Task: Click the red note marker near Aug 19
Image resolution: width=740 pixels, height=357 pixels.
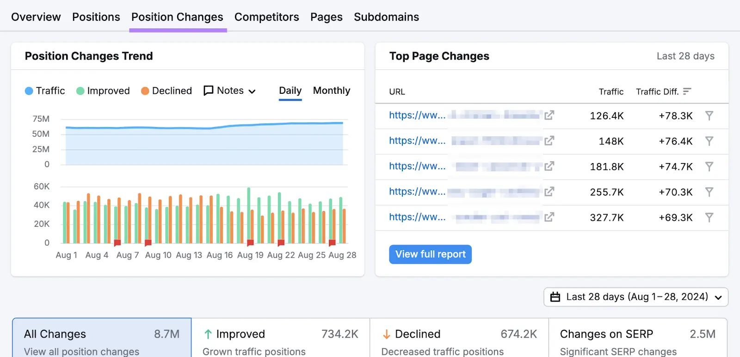Action: click(250, 242)
